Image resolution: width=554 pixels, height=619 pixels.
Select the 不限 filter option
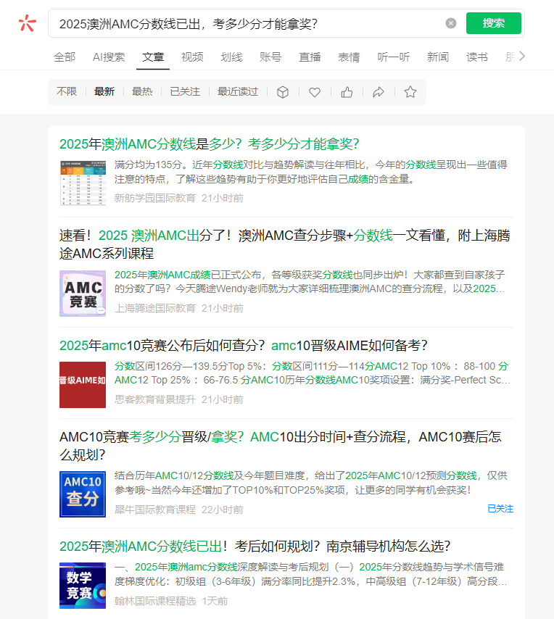[66, 91]
